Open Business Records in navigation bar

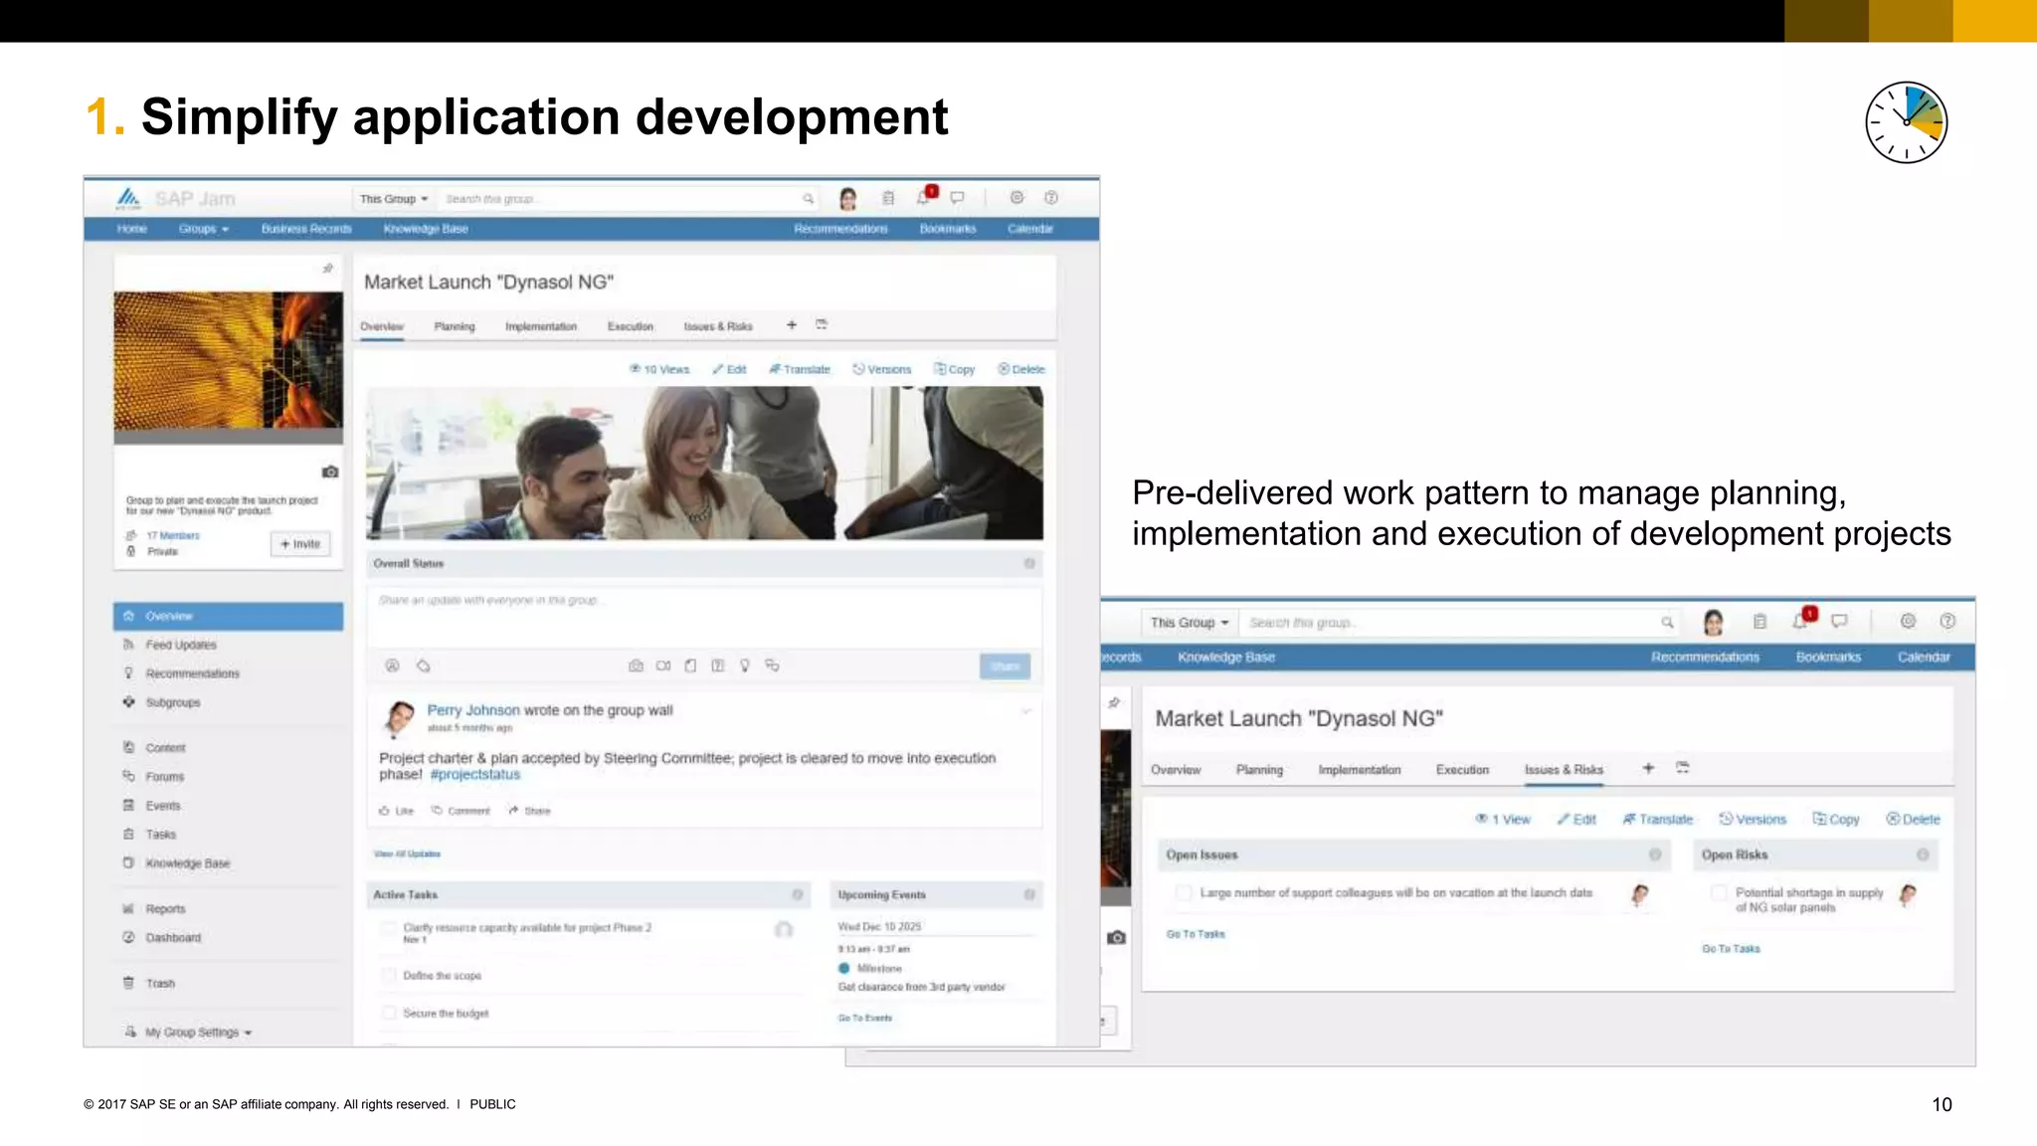(306, 229)
